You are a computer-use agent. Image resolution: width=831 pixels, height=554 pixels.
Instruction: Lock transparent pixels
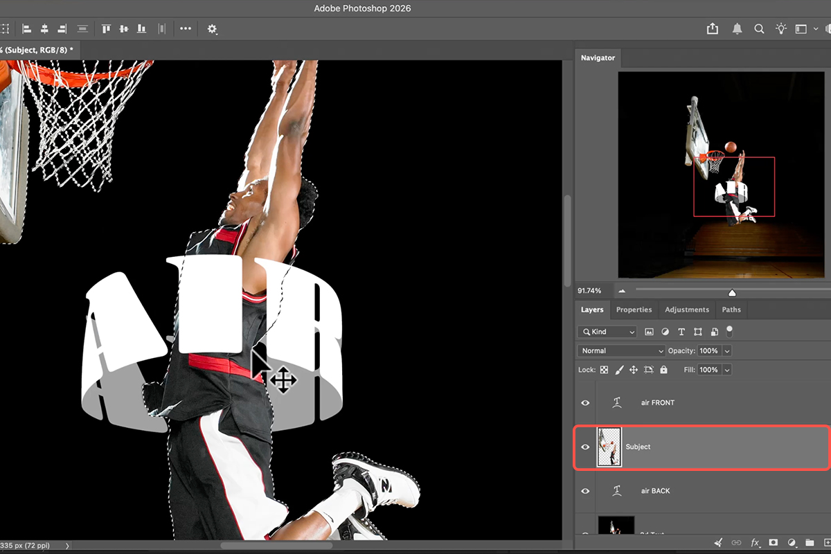604,370
